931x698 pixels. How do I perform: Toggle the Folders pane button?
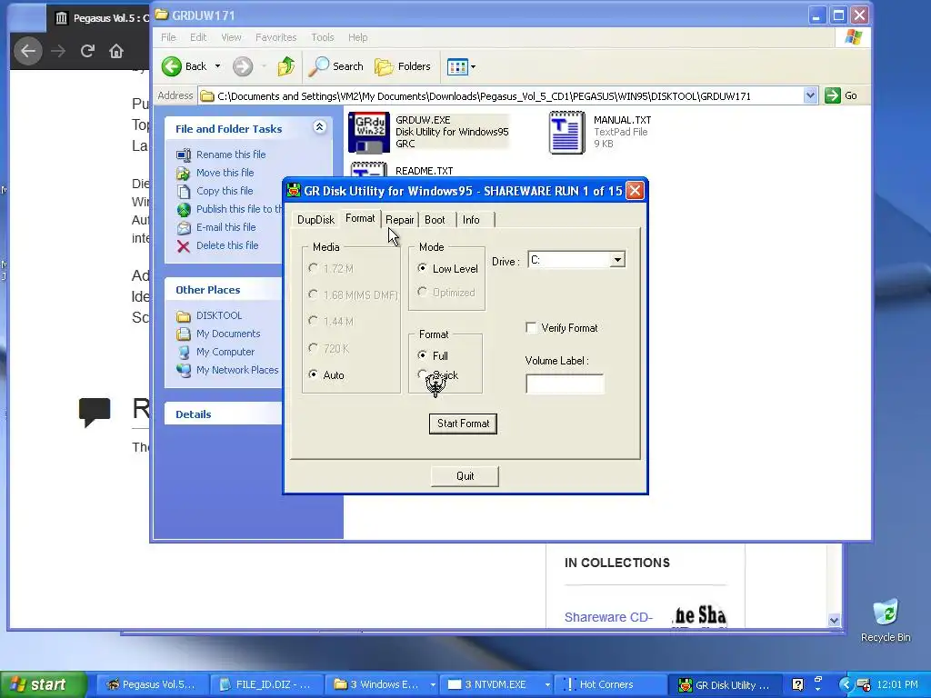coord(403,66)
